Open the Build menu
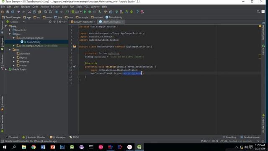 click(64, 7)
